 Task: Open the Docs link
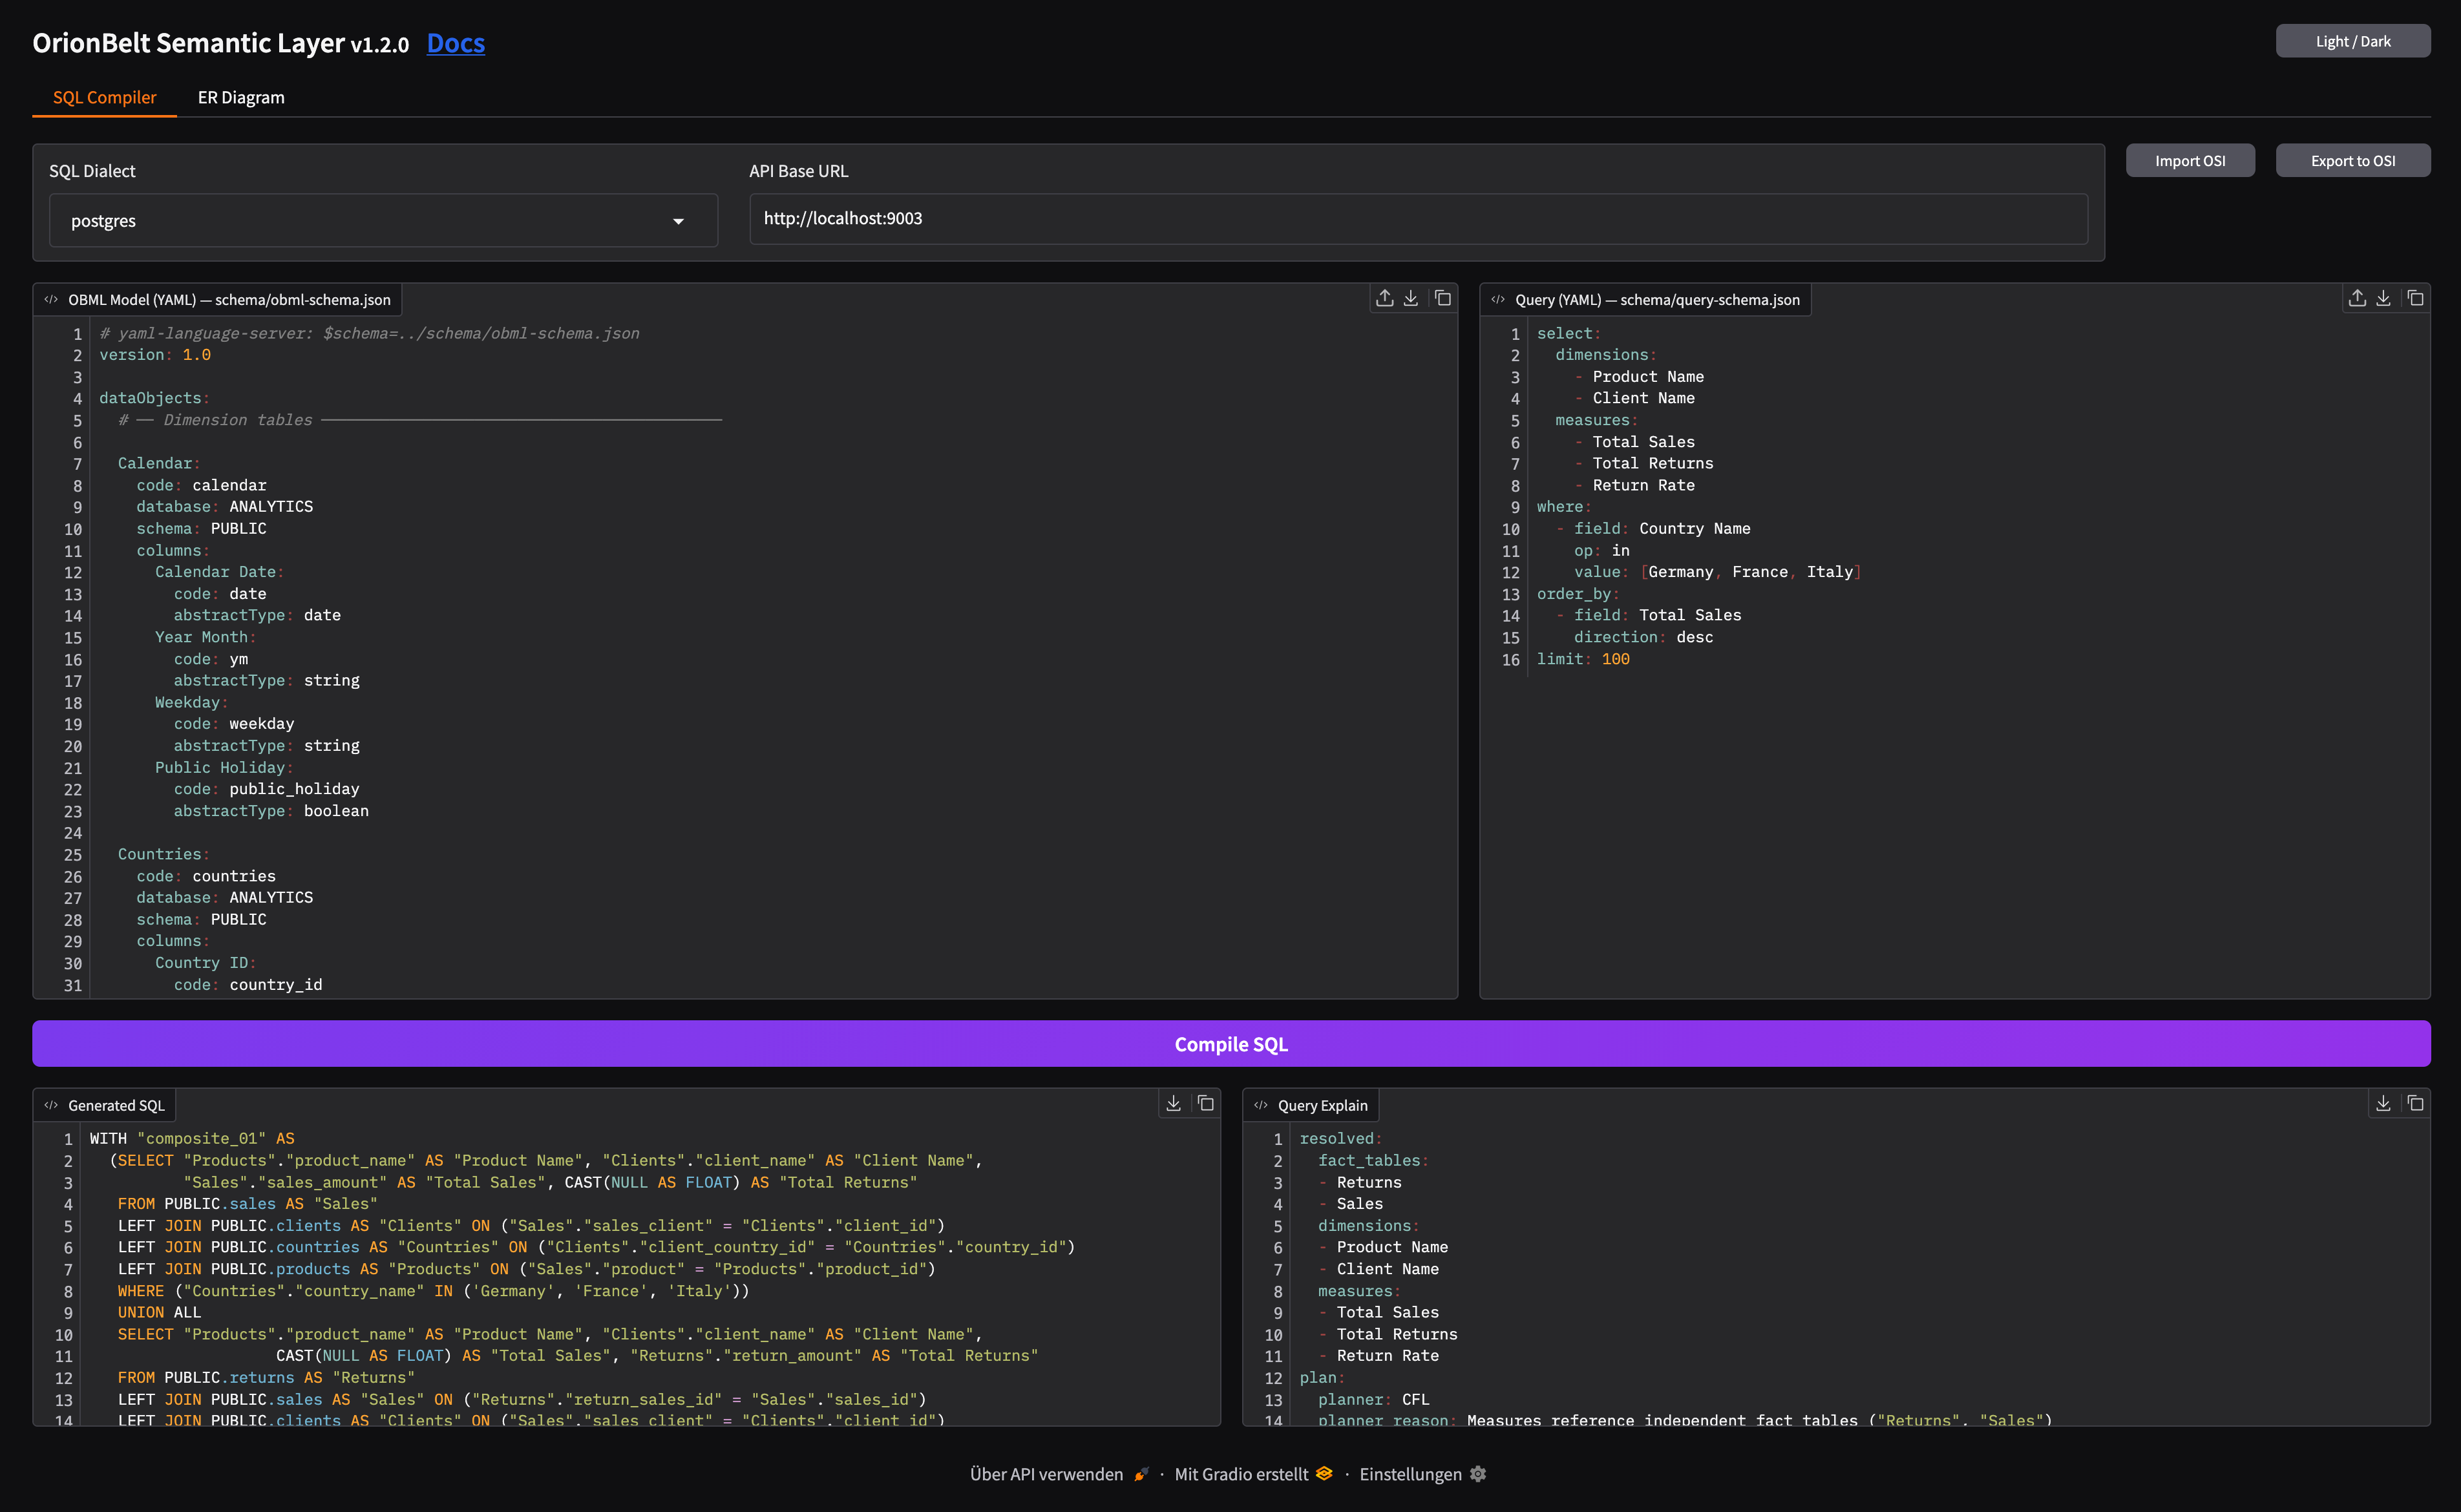456,43
